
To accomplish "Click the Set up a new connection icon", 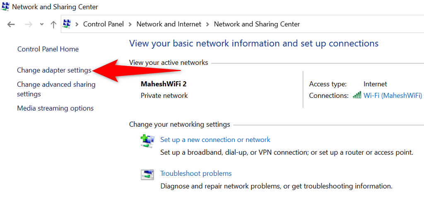I will (147, 141).
